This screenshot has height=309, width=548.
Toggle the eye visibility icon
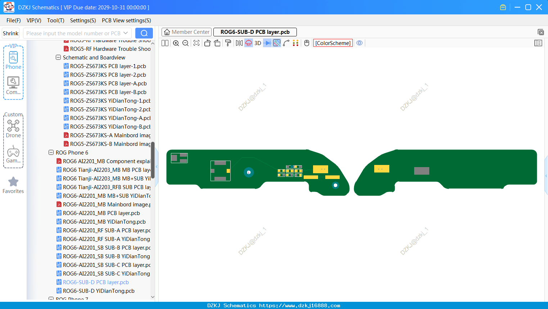click(x=359, y=43)
